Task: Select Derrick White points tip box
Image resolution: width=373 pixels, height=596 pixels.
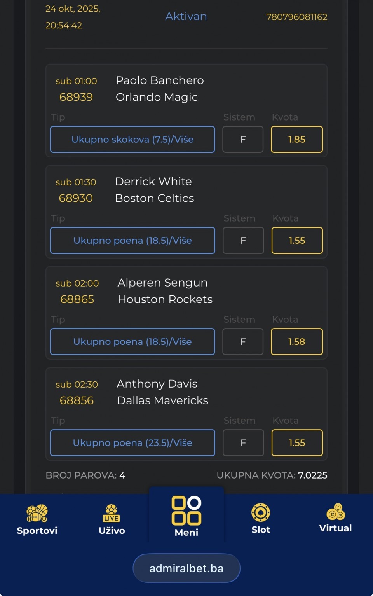Action: 132,241
